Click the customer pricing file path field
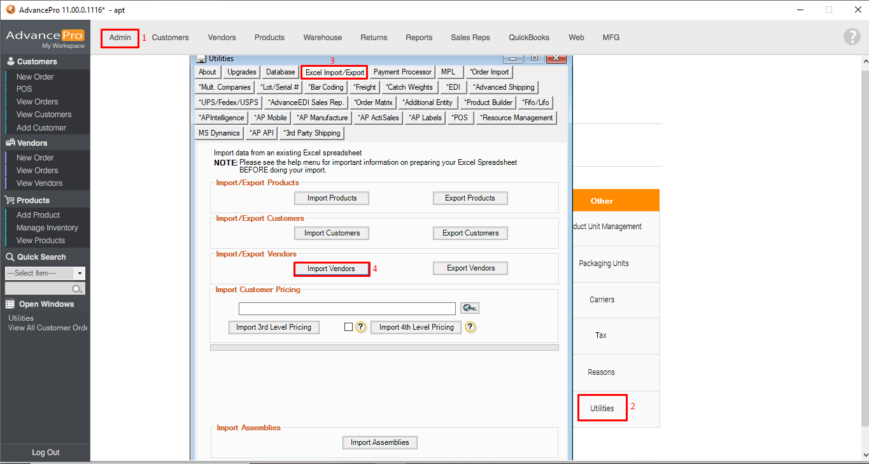 coord(347,309)
